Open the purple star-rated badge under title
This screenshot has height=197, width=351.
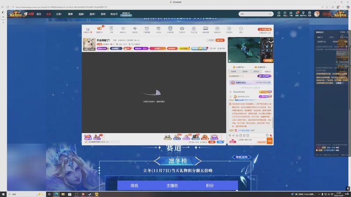point(141,49)
